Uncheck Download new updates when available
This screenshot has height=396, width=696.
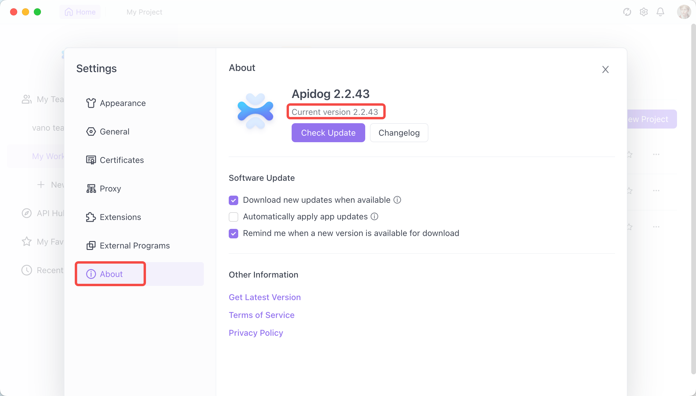tap(233, 200)
